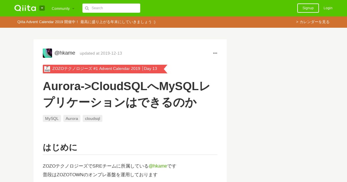Focus the Search input field

pos(111,8)
